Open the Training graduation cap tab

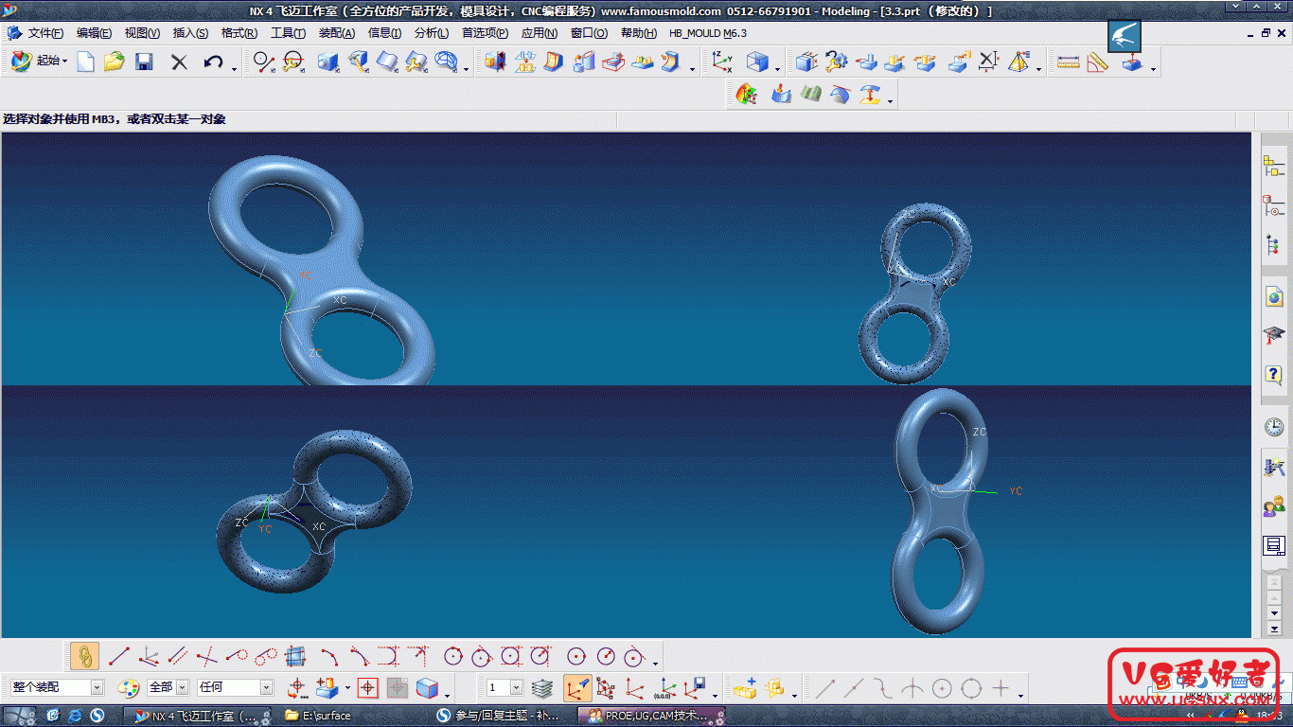pyautogui.click(x=1274, y=335)
